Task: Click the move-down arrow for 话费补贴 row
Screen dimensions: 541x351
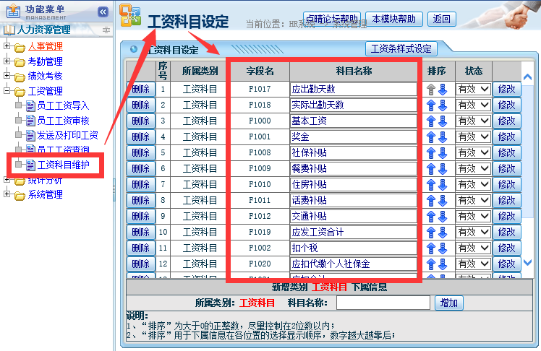Action: click(x=443, y=201)
